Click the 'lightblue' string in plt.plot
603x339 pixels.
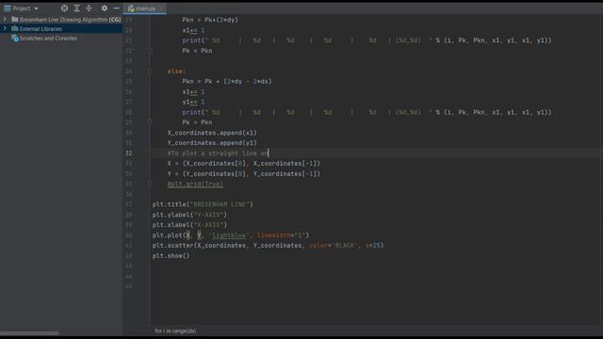[x=229, y=235]
